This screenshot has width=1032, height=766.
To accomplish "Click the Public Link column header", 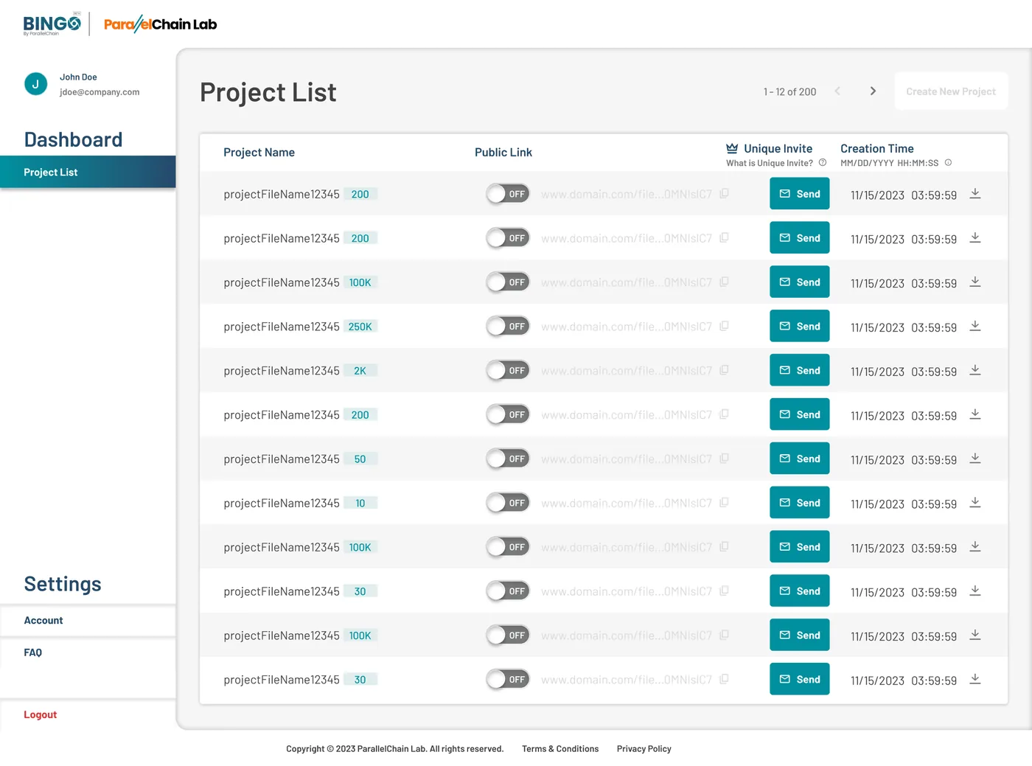I will point(503,153).
